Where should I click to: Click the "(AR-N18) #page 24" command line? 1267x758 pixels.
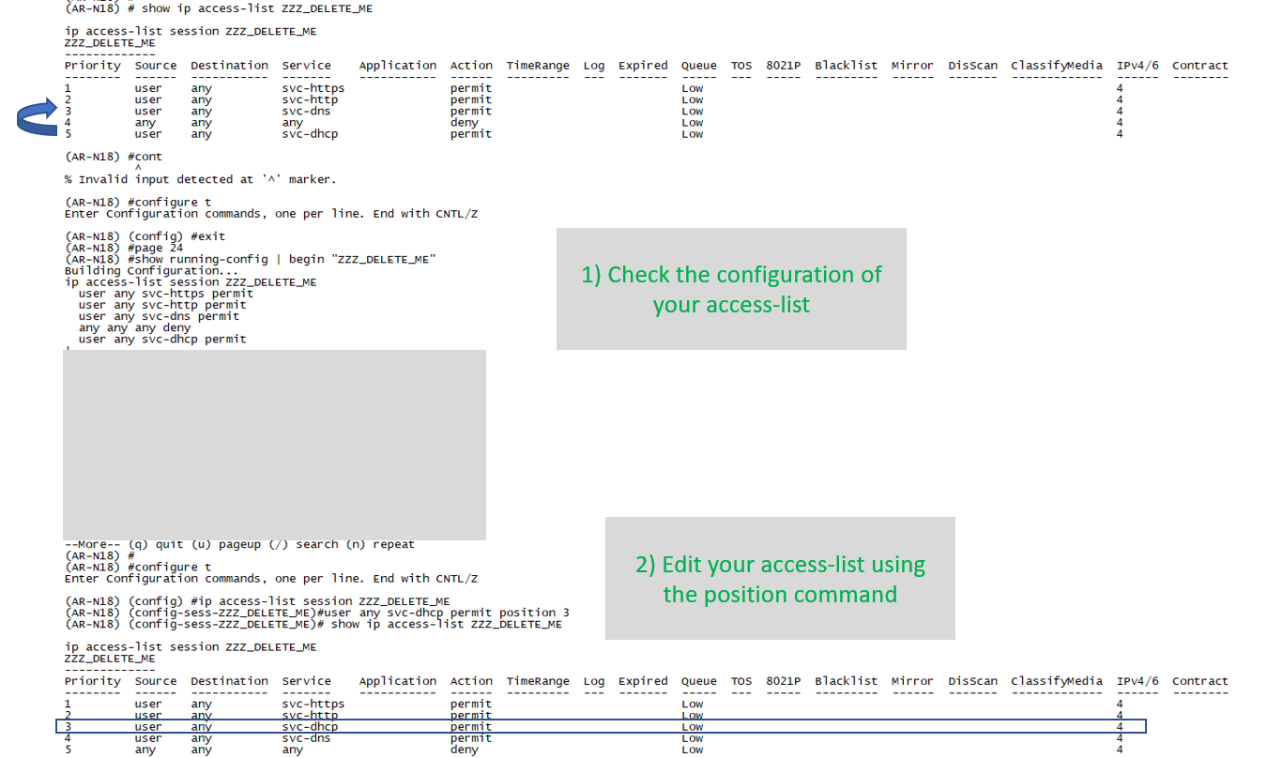(124, 248)
